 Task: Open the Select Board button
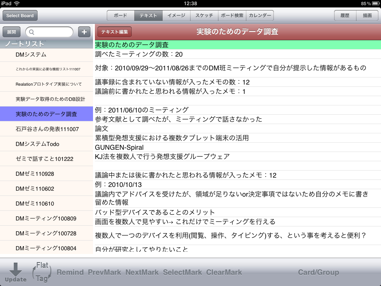click(x=20, y=16)
